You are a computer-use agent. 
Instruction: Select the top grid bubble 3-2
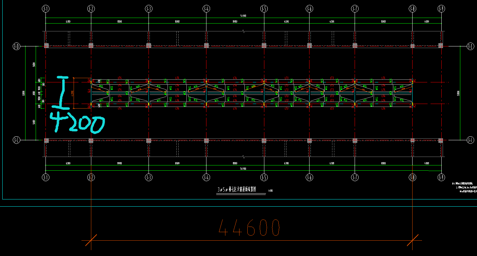tap(91, 9)
